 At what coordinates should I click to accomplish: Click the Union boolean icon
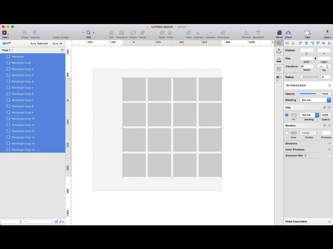pos(189,33)
